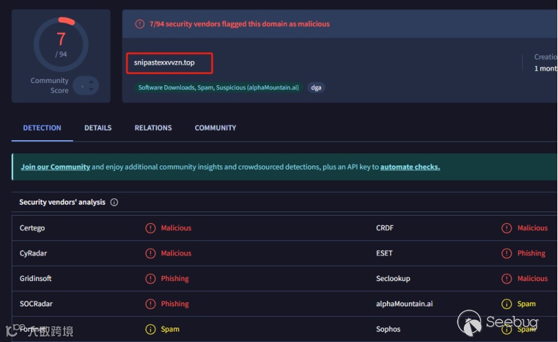The width and height of the screenshot is (558, 342).
Task: Click the CRDF vendor name
Action: 385,228
